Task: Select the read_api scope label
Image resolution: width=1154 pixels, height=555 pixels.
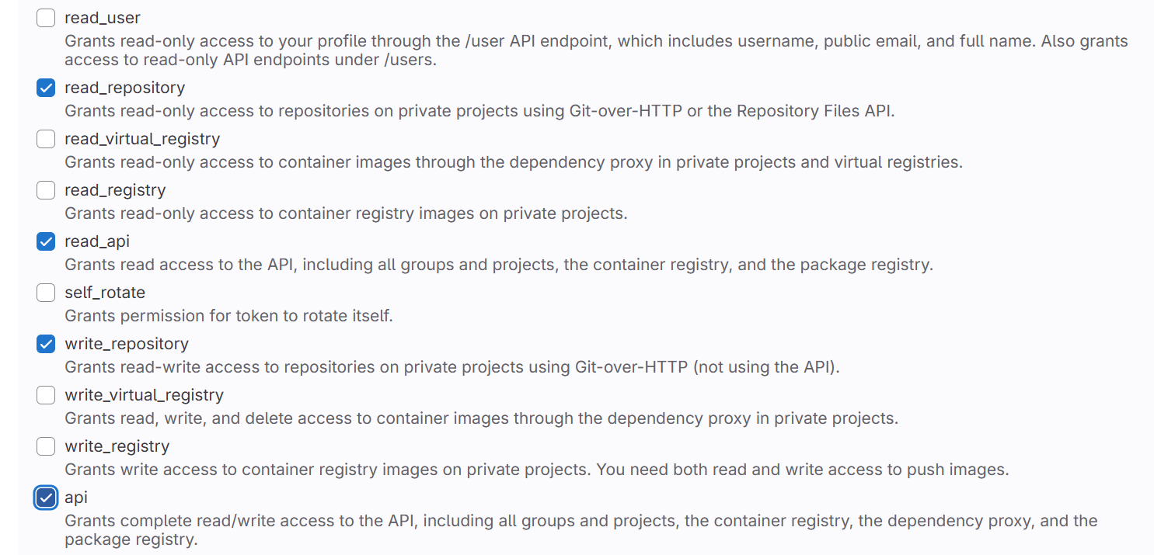Action: pos(97,241)
